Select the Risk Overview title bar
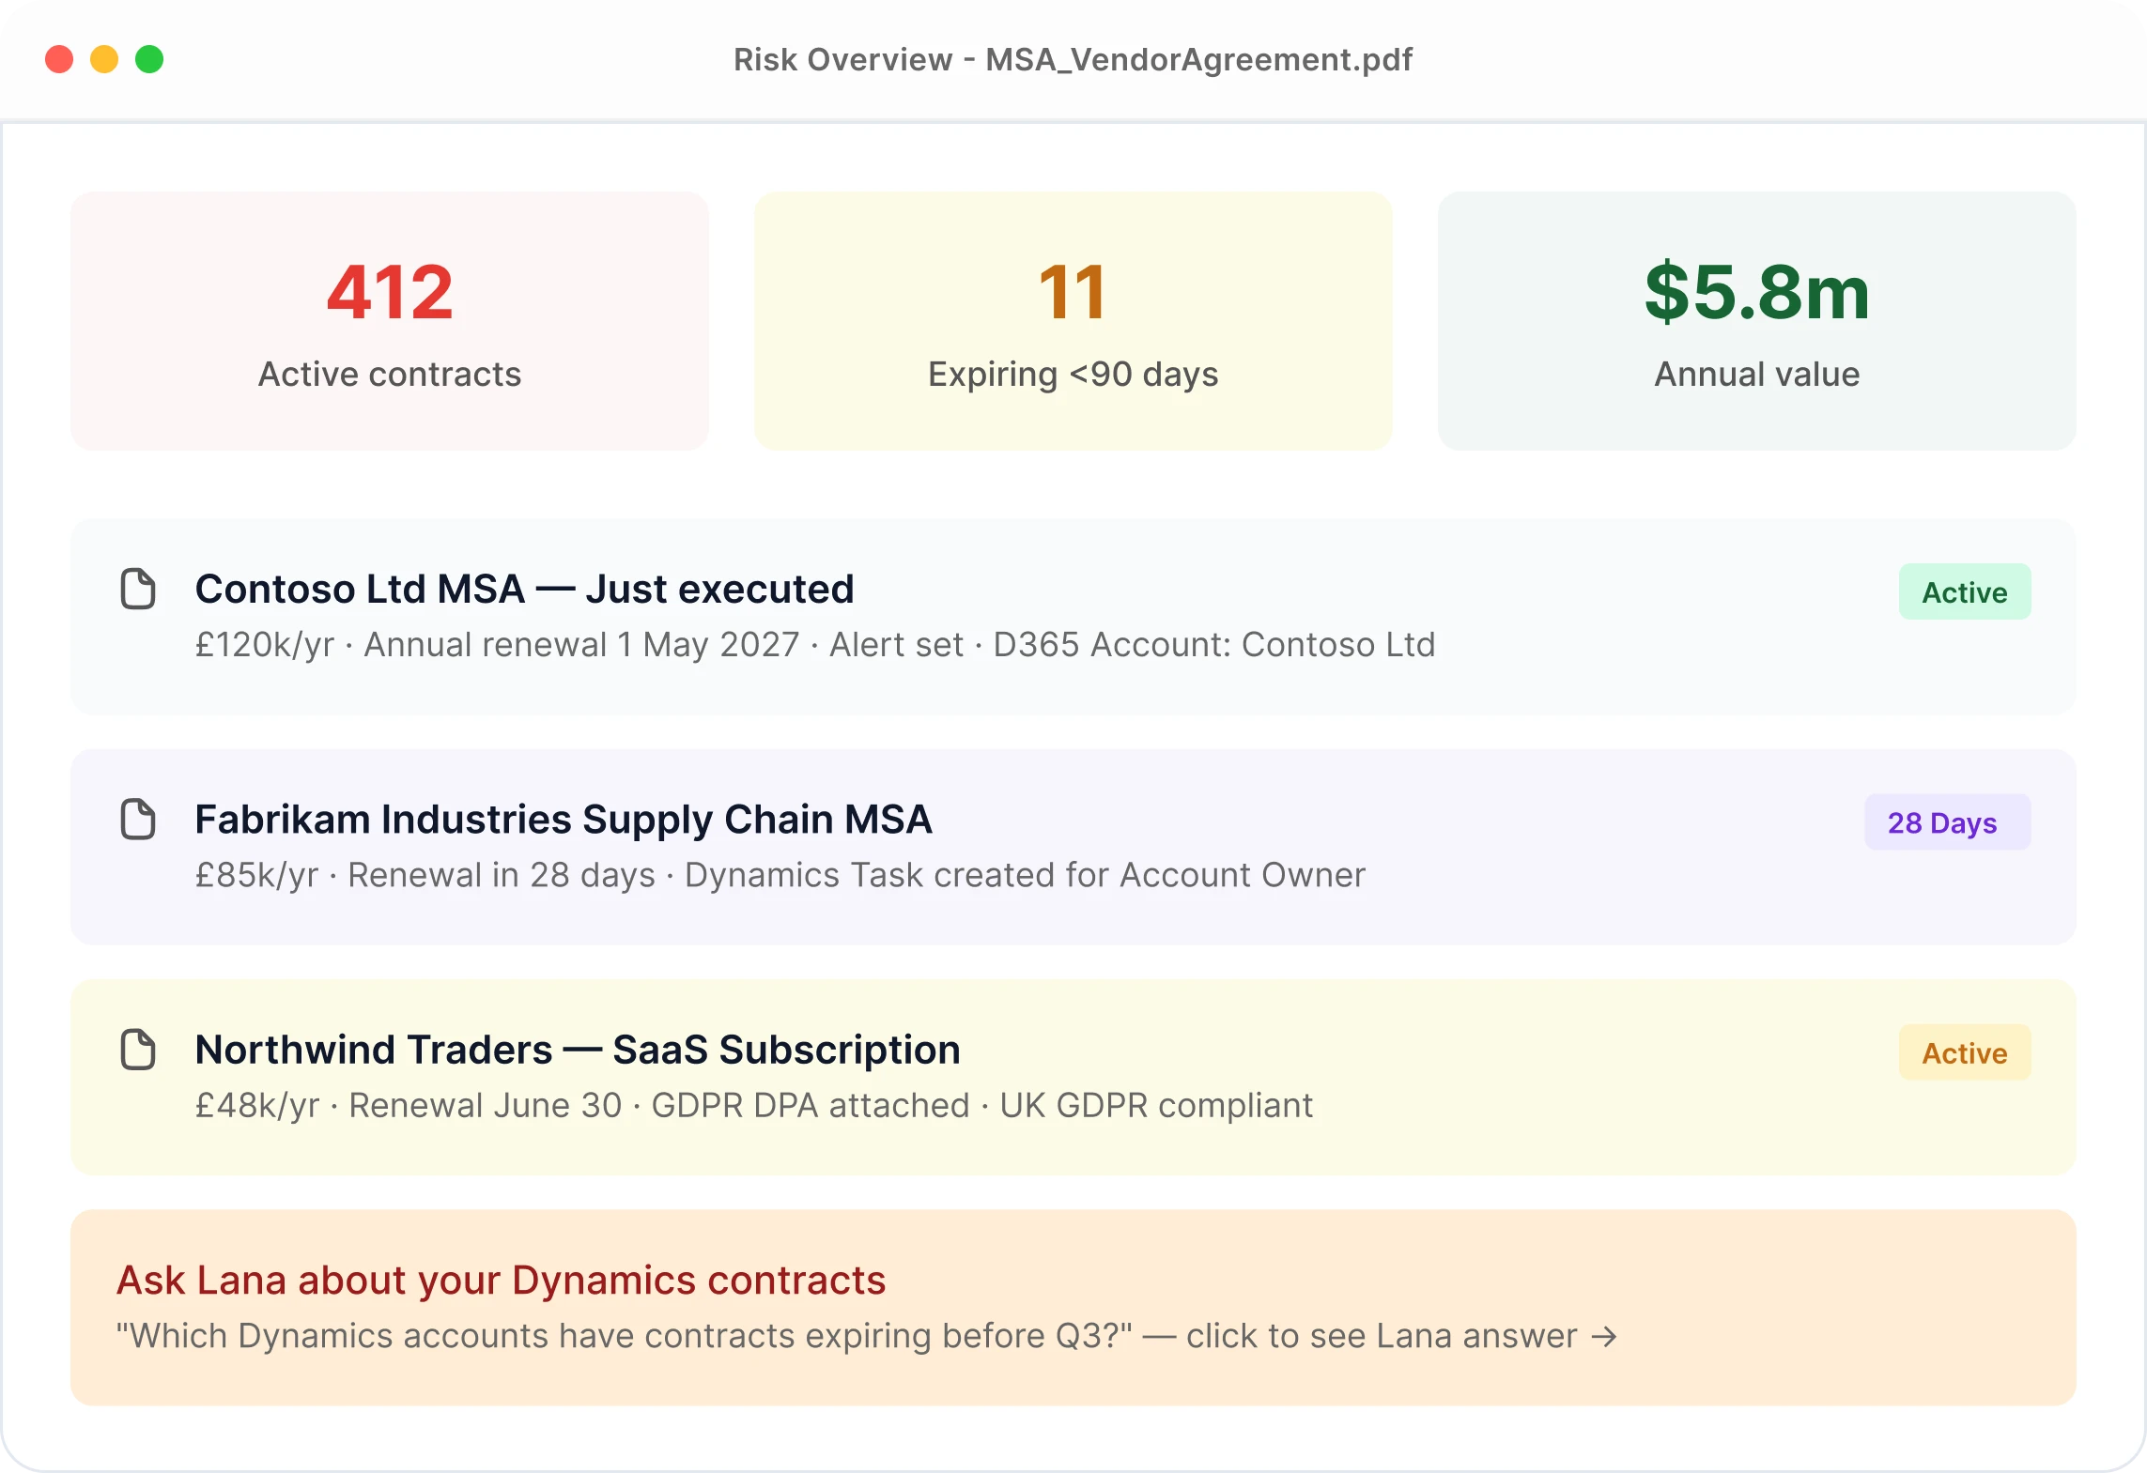The image size is (2147, 1473). pos(1072,59)
